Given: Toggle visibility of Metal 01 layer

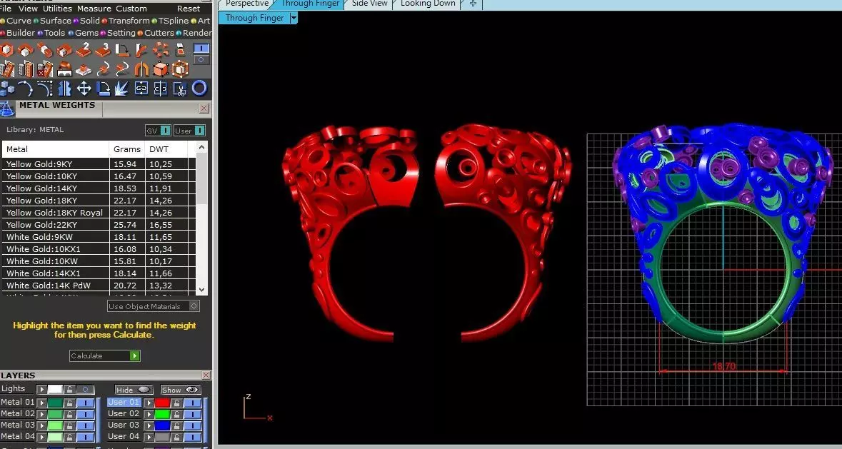Looking at the screenshot, I should (86, 403).
